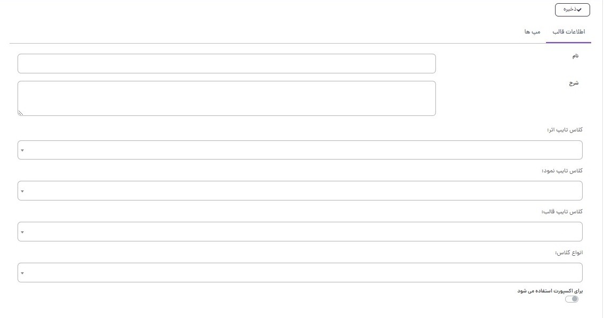Toggle the export usage switch
The image size is (605, 318).
coord(572,299)
